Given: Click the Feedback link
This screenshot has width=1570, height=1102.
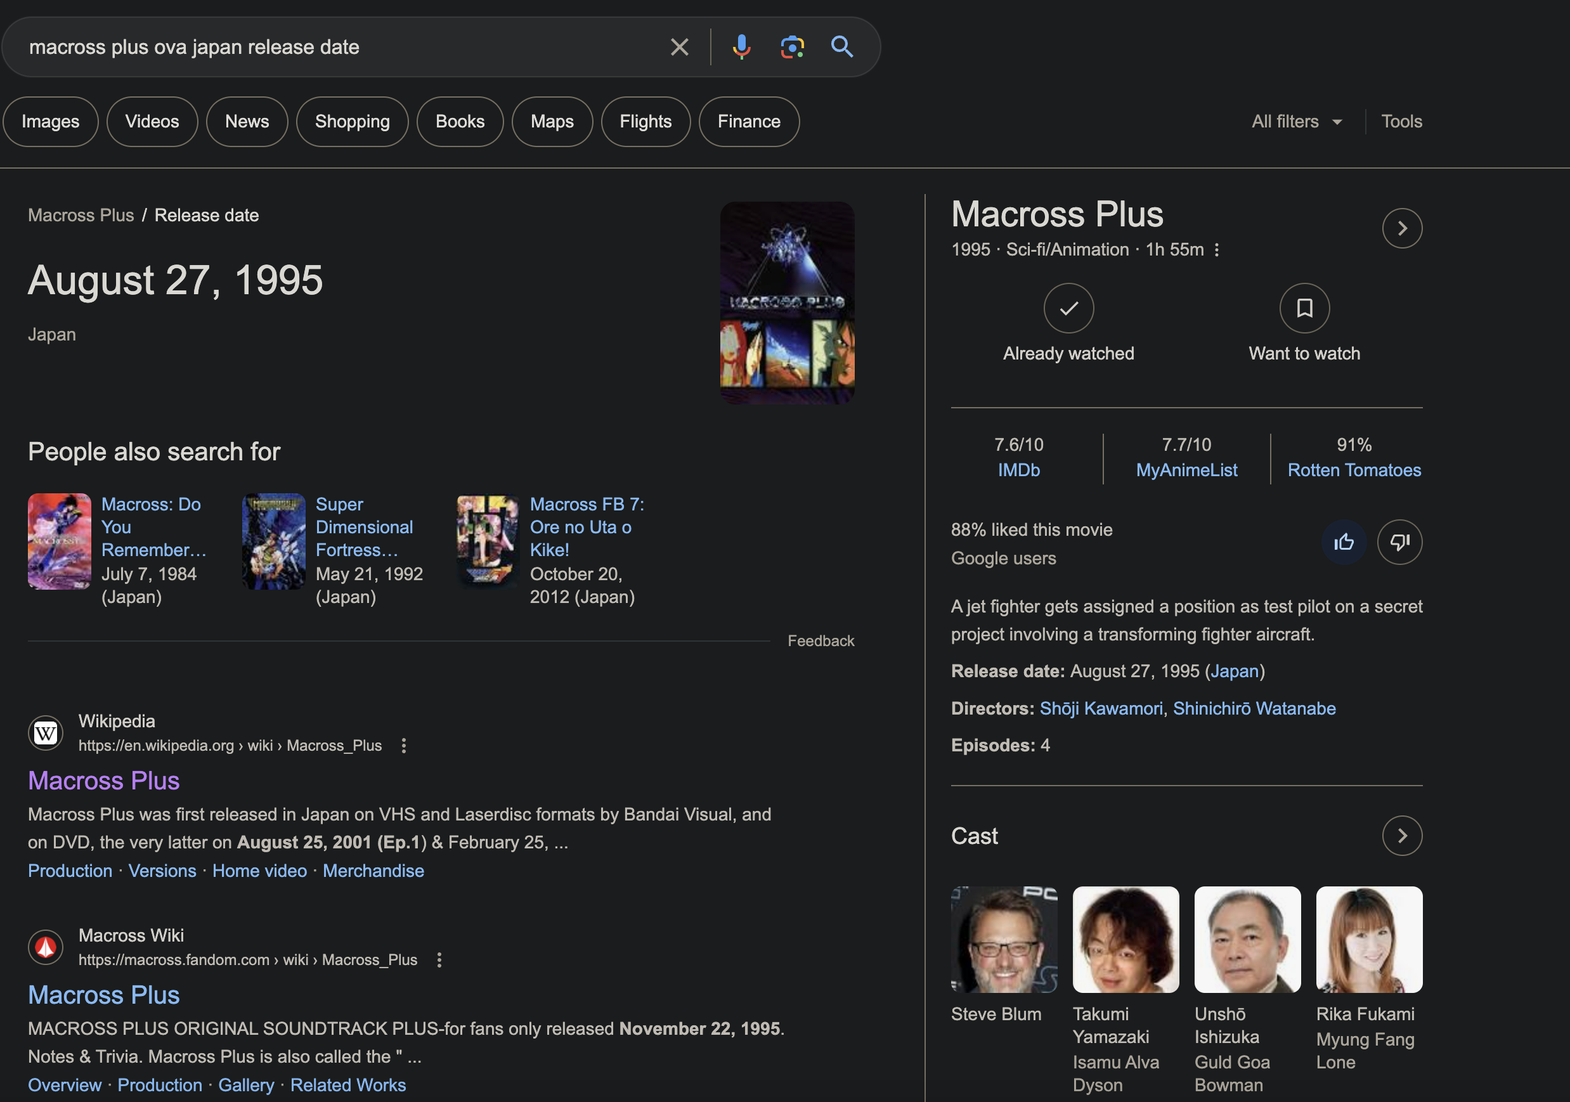Looking at the screenshot, I should pos(821,641).
